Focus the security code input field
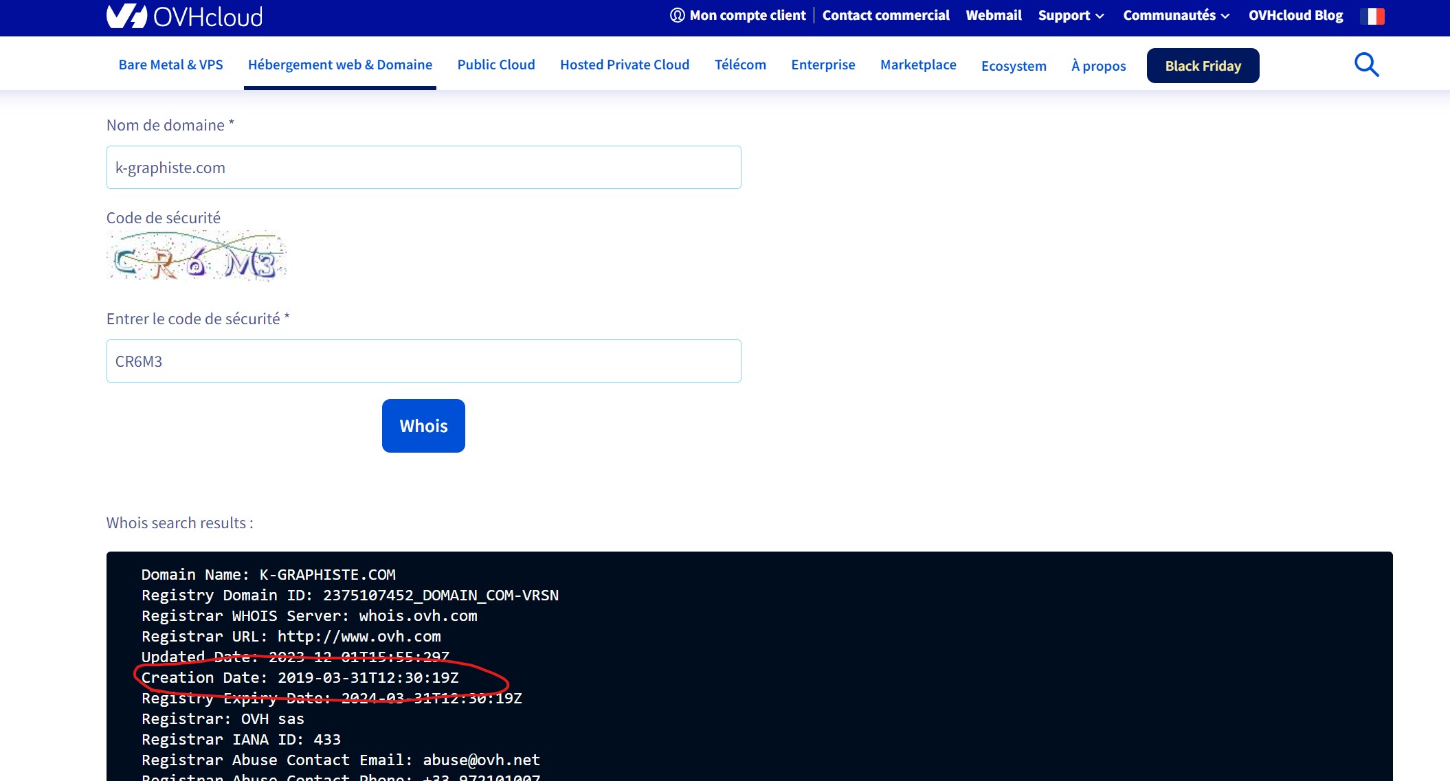1450x781 pixels. point(423,361)
